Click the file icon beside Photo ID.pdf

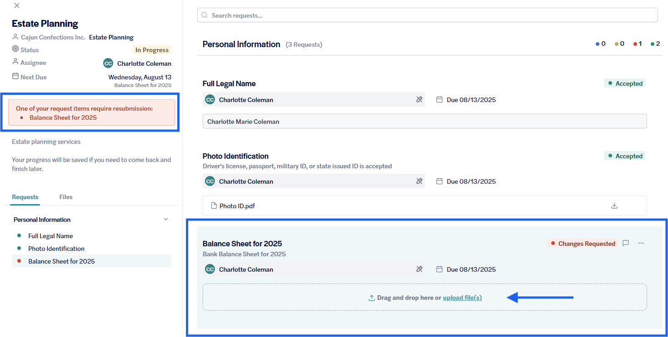pos(214,205)
